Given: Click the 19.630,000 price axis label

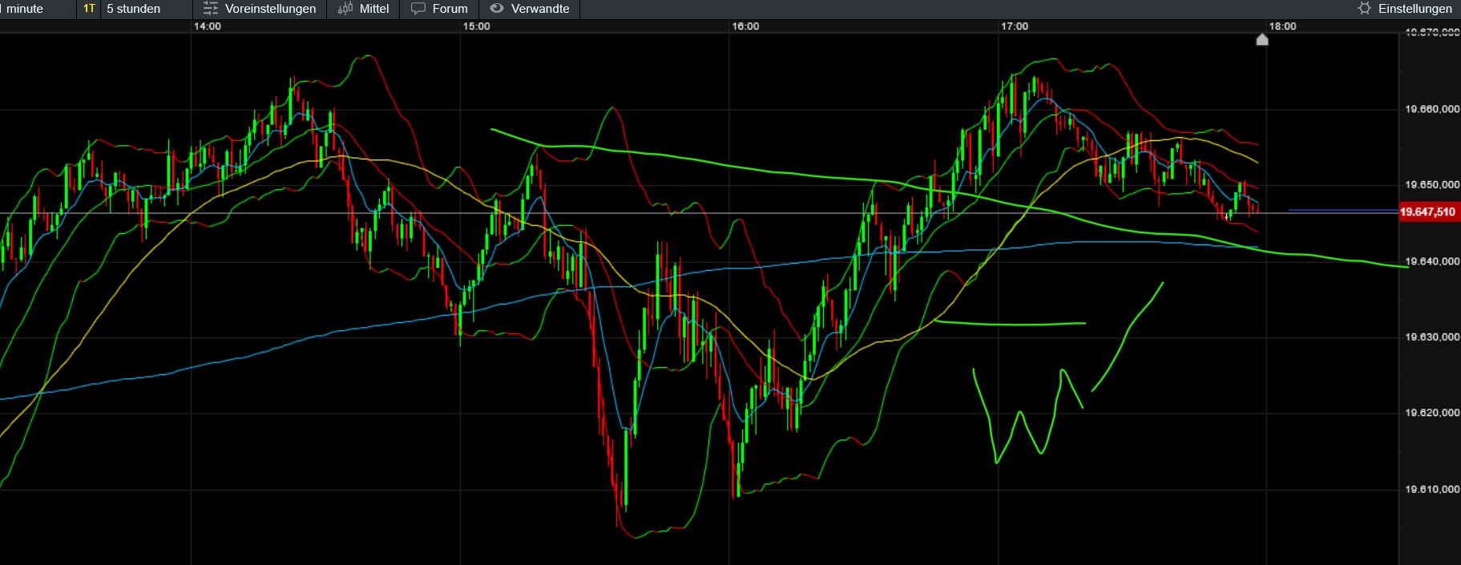Looking at the screenshot, I should 1432,337.
